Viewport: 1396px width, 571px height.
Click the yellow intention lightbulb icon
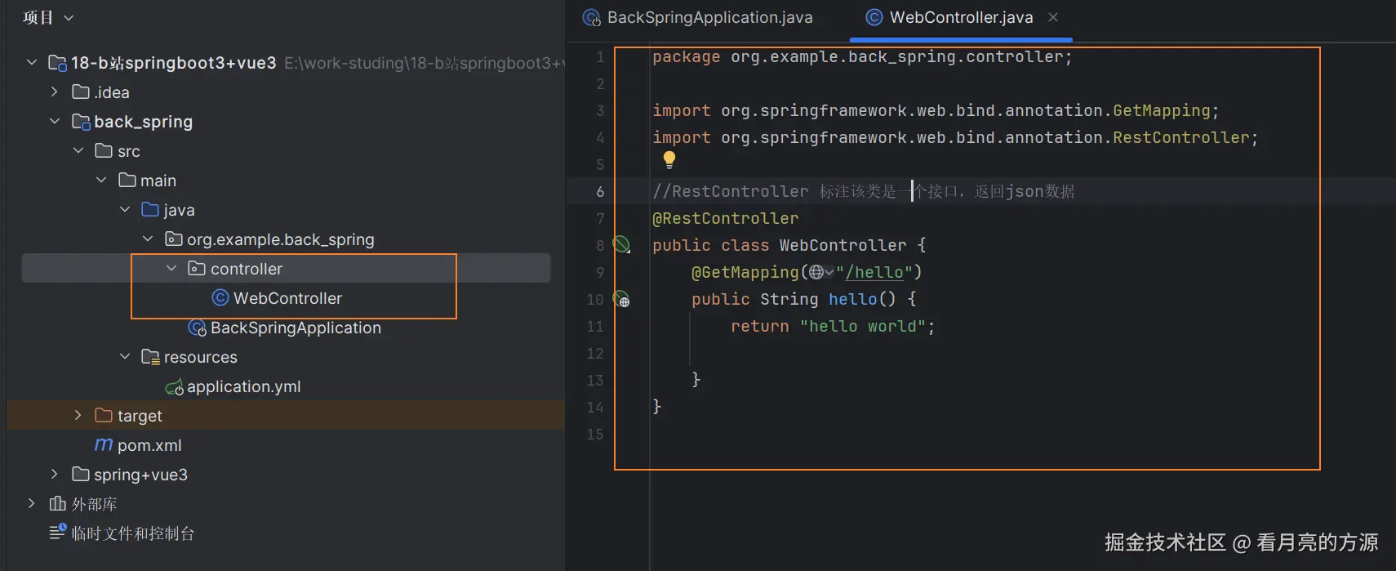pyautogui.click(x=669, y=160)
